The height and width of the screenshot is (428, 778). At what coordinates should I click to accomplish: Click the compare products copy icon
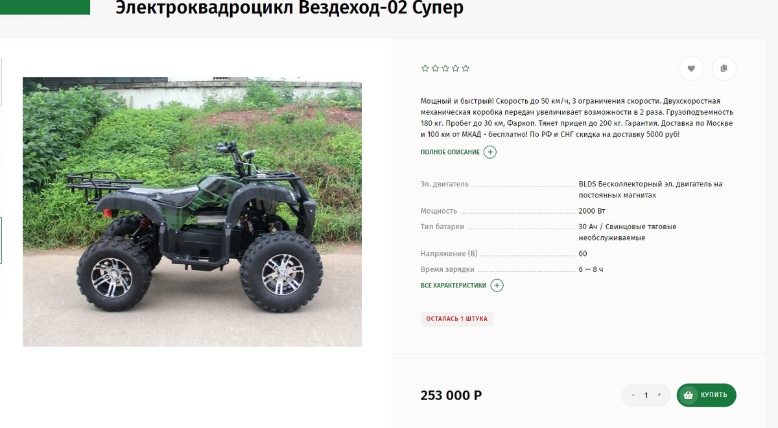click(x=724, y=69)
